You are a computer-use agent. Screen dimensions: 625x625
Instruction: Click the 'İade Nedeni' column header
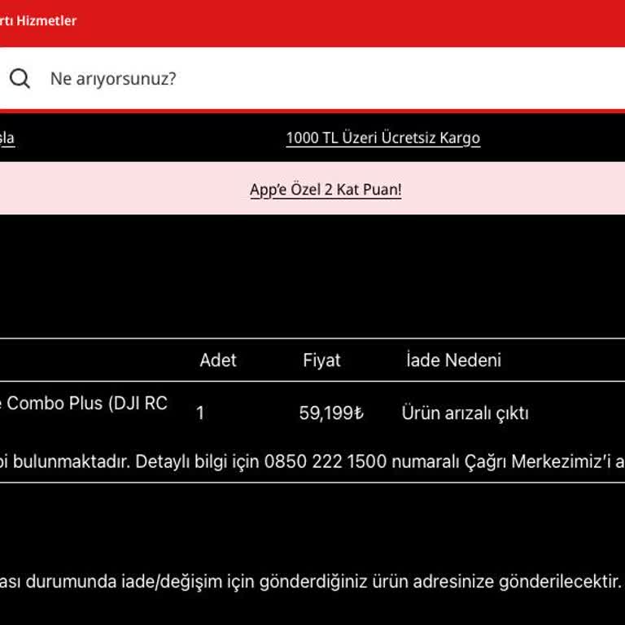(x=453, y=360)
